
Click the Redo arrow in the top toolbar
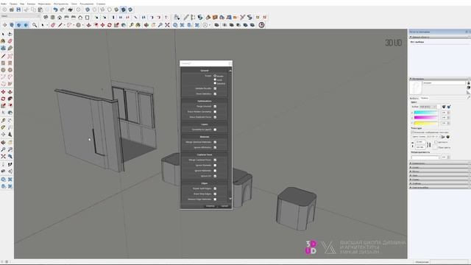click(62, 10)
